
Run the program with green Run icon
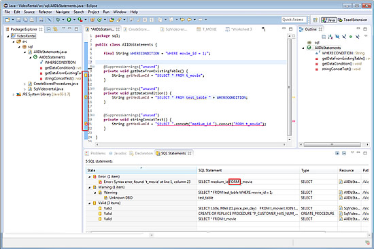(69, 20)
